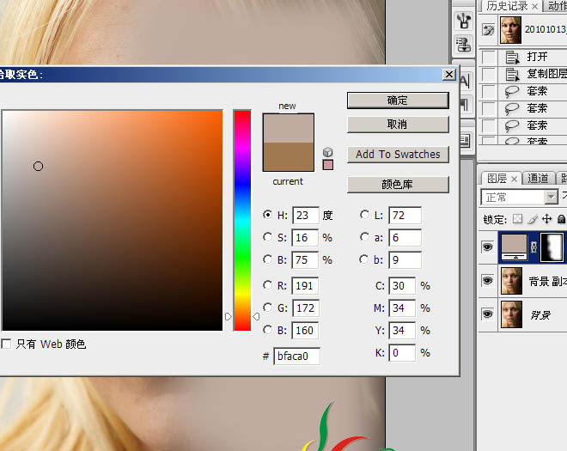
Task: Open the blend mode dropdown showing 正常
Action: click(x=521, y=197)
